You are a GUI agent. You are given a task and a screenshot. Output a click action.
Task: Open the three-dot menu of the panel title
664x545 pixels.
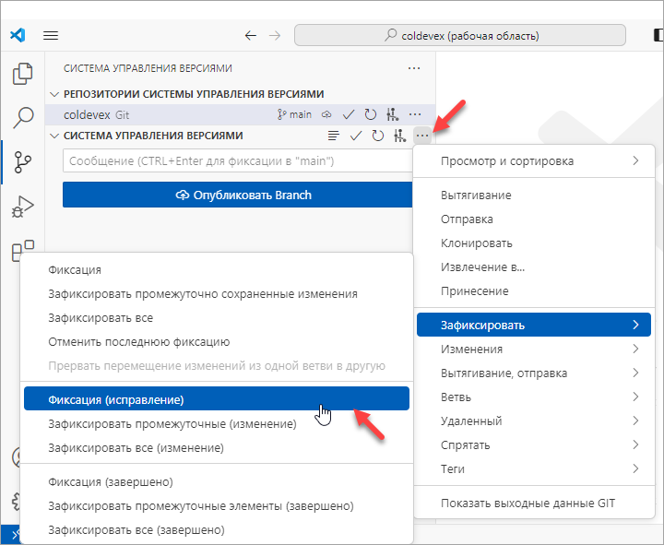(x=414, y=68)
